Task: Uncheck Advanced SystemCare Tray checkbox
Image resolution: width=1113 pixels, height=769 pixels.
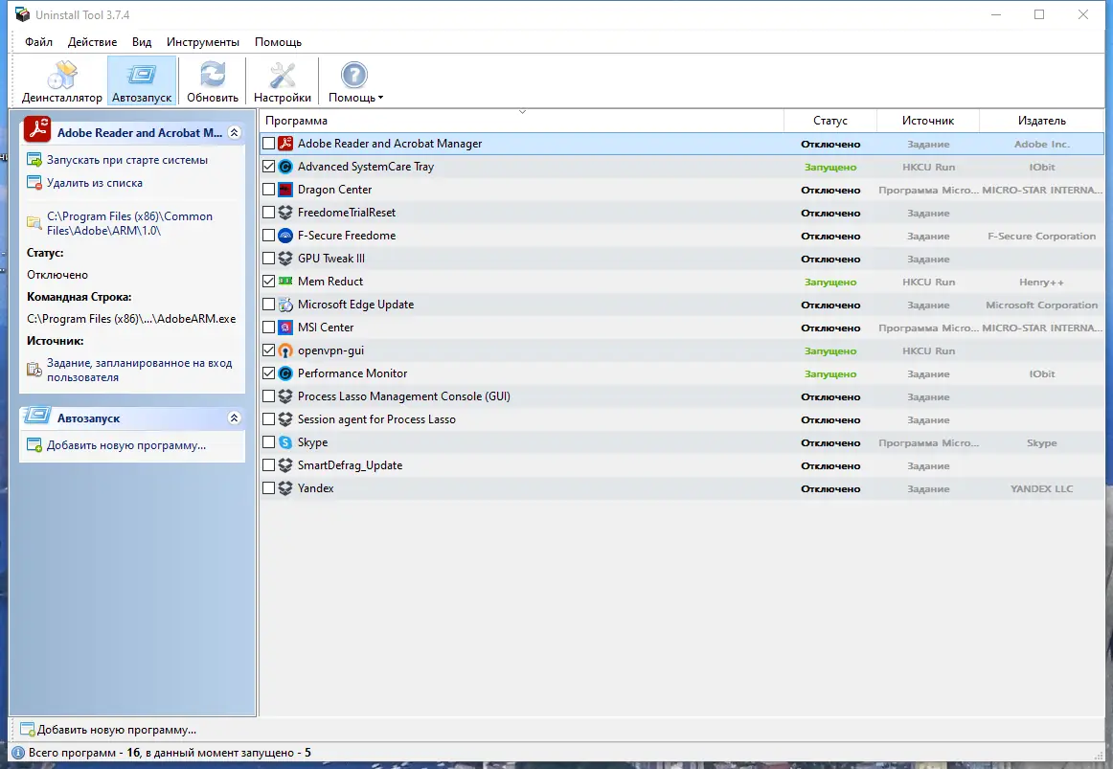Action: pyautogui.click(x=268, y=167)
